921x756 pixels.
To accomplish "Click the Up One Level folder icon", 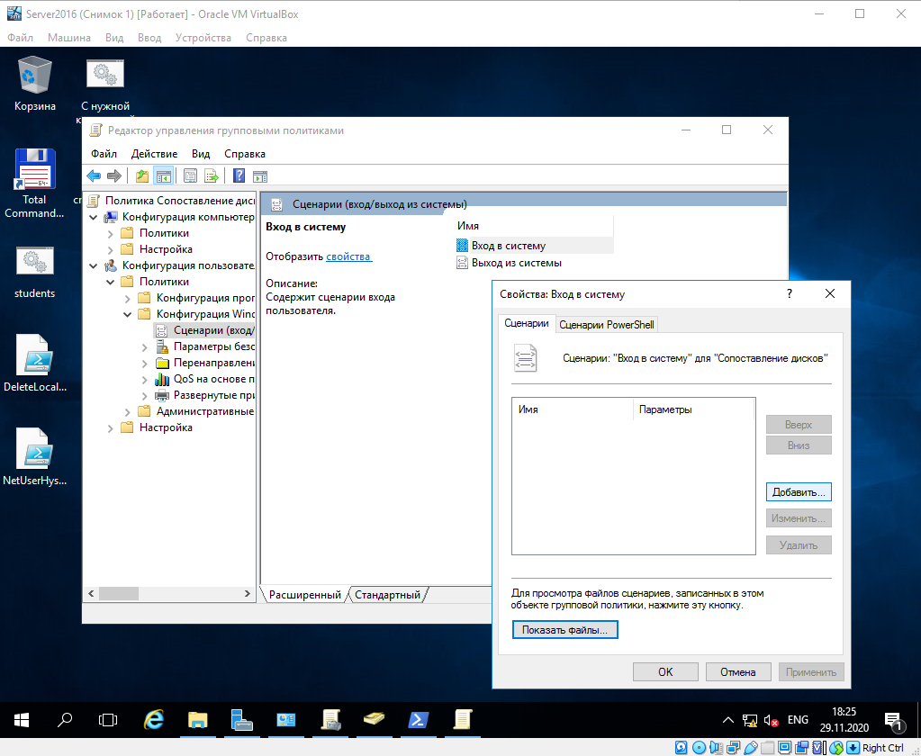I will click(142, 175).
